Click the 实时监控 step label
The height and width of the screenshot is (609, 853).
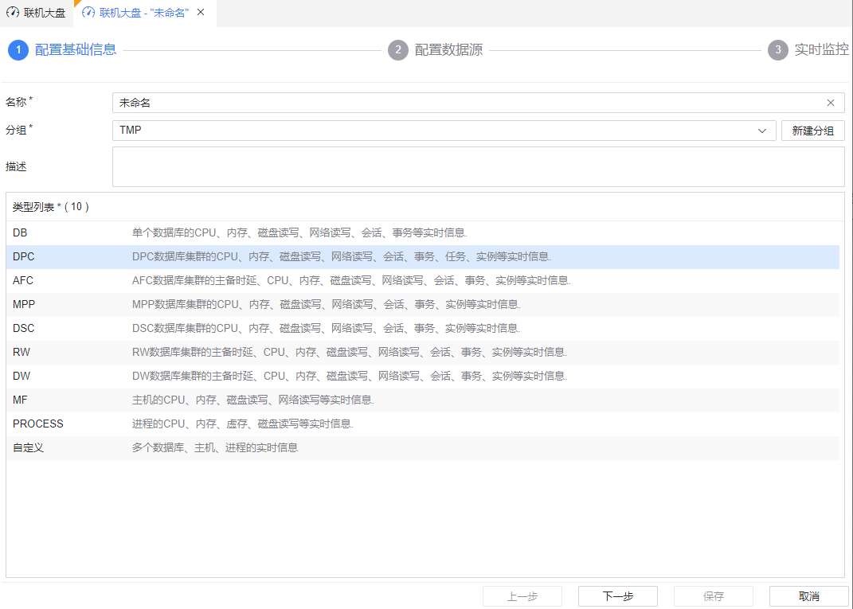tap(821, 49)
